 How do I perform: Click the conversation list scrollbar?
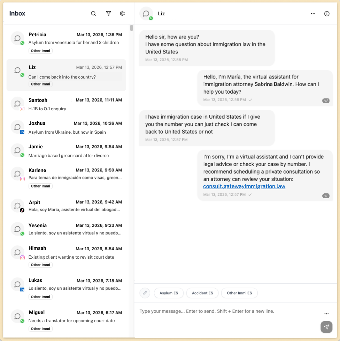pos(132,28)
